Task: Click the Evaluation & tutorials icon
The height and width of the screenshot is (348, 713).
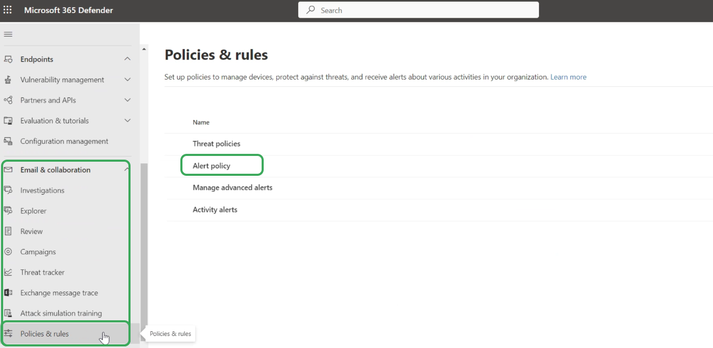Action: coord(8,120)
